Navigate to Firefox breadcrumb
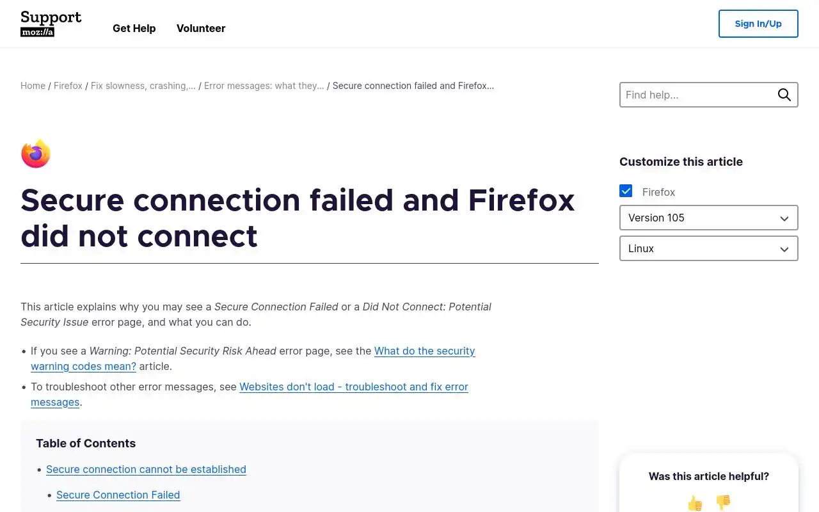The height and width of the screenshot is (512, 819). 68,86
